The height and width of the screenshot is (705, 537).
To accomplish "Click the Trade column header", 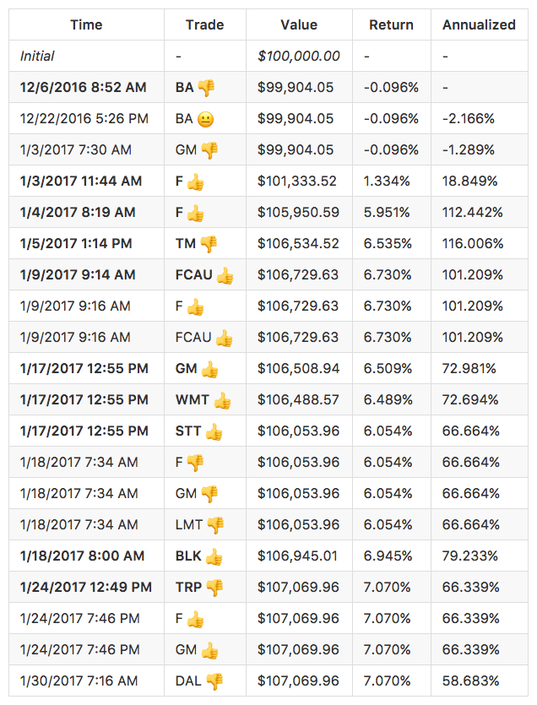I will (205, 24).
